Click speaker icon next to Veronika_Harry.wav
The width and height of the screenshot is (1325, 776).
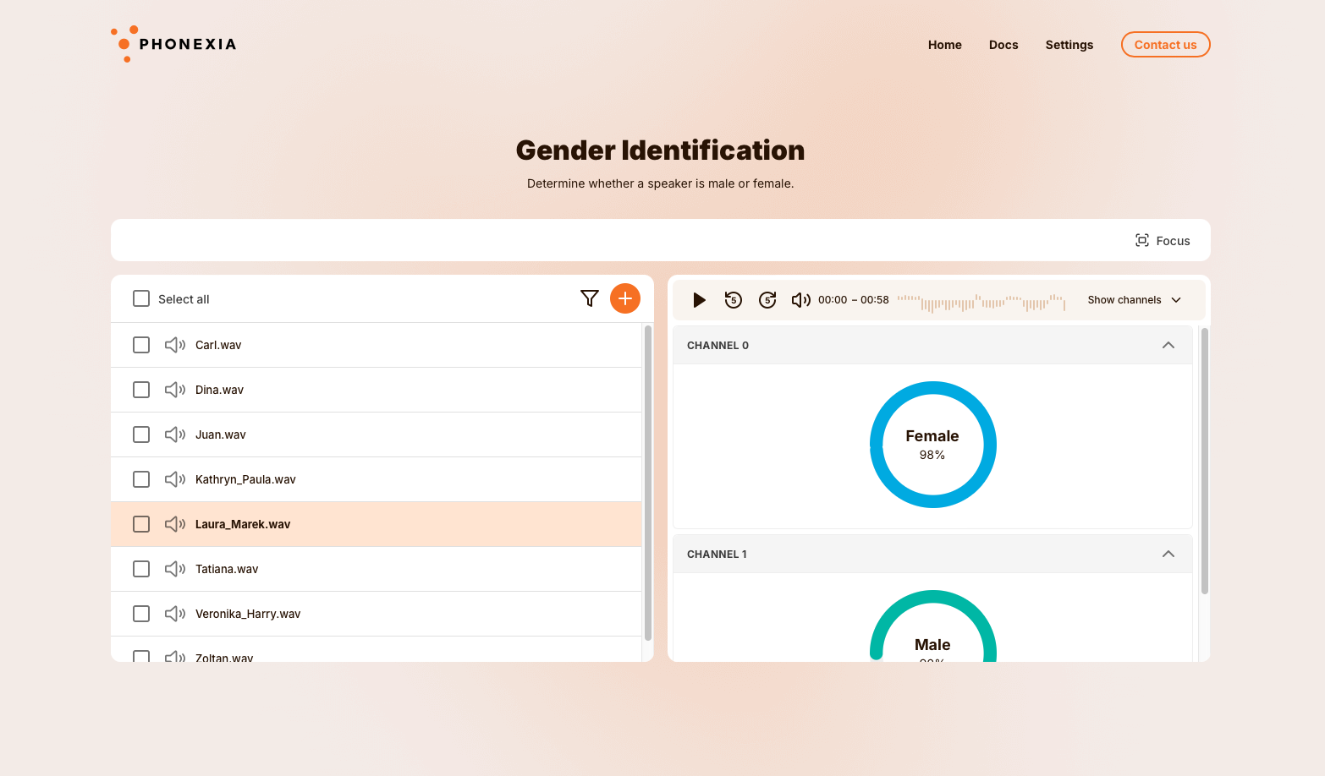click(175, 614)
